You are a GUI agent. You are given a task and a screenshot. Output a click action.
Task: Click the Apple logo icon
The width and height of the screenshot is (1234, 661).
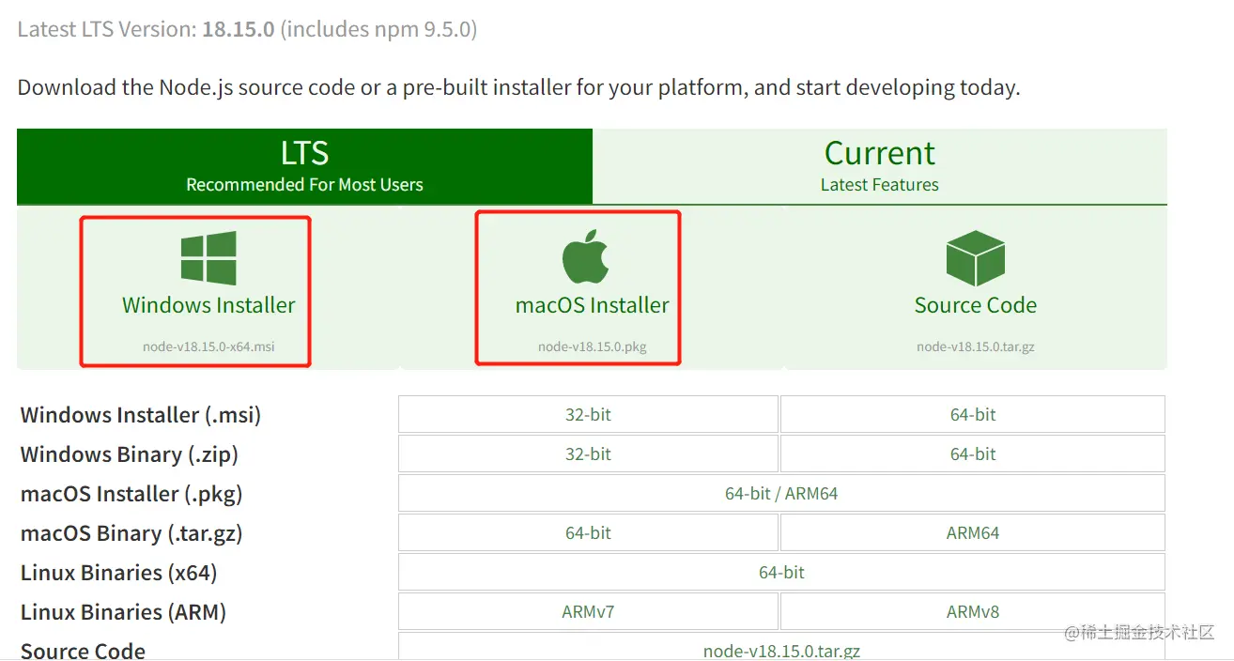[x=586, y=257]
